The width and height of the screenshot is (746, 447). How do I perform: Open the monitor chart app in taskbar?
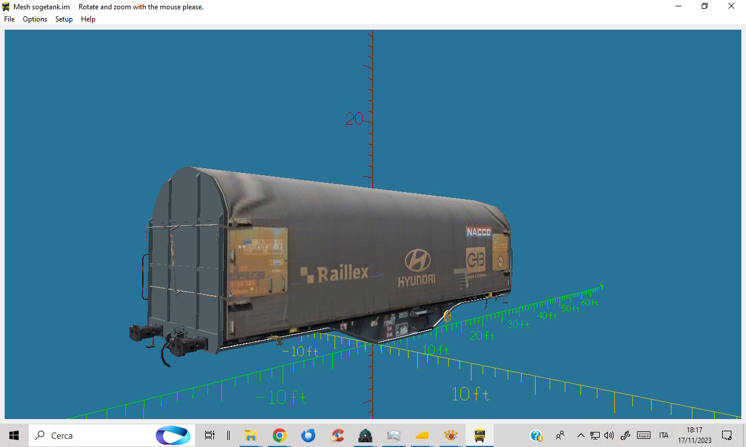pyautogui.click(x=394, y=435)
